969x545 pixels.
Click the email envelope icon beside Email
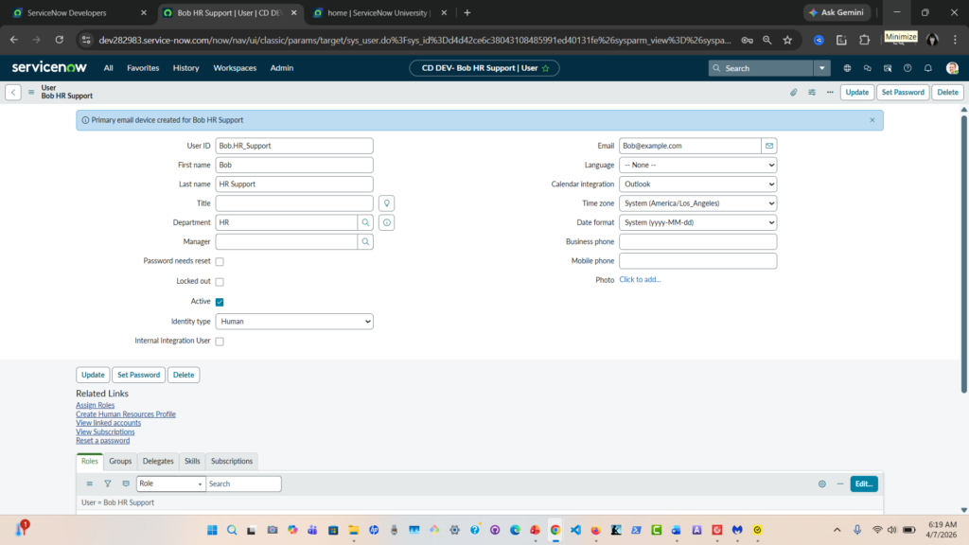769,146
